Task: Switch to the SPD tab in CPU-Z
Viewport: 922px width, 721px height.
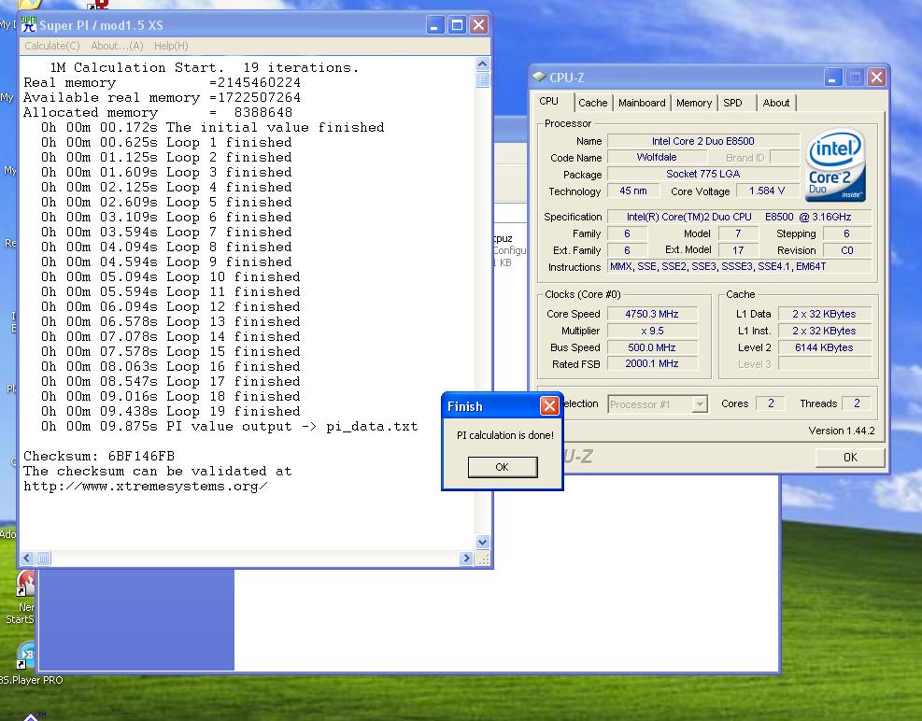Action: coord(732,103)
